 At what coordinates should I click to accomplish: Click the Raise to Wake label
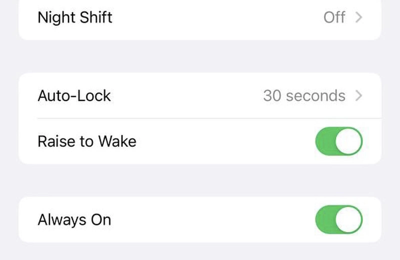click(x=87, y=141)
